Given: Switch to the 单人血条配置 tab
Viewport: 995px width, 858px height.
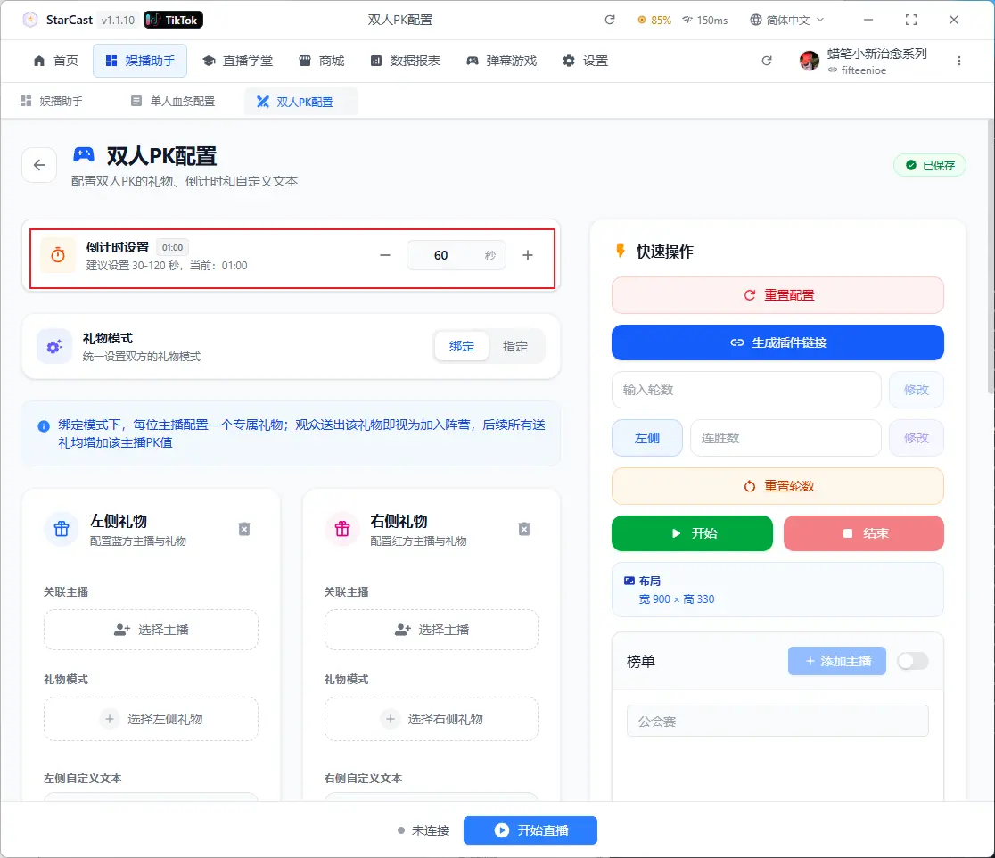Looking at the screenshot, I should click(x=173, y=102).
